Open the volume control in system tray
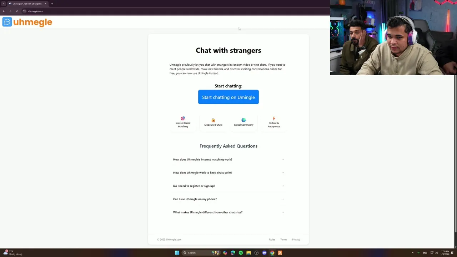This screenshot has height=257, width=457. coord(436,253)
